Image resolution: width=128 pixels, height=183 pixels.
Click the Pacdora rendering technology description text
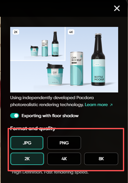click(52, 101)
